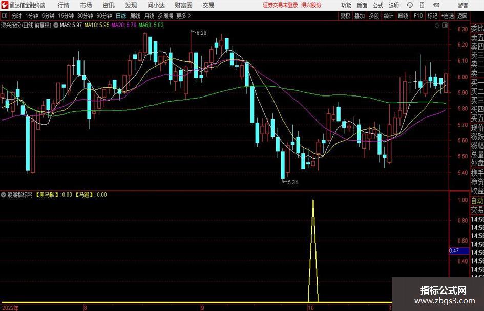This screenshot has width=484, height=311.
Task: Open the F10 company info button
Action: pyautogui.click(x=418, y=16)
